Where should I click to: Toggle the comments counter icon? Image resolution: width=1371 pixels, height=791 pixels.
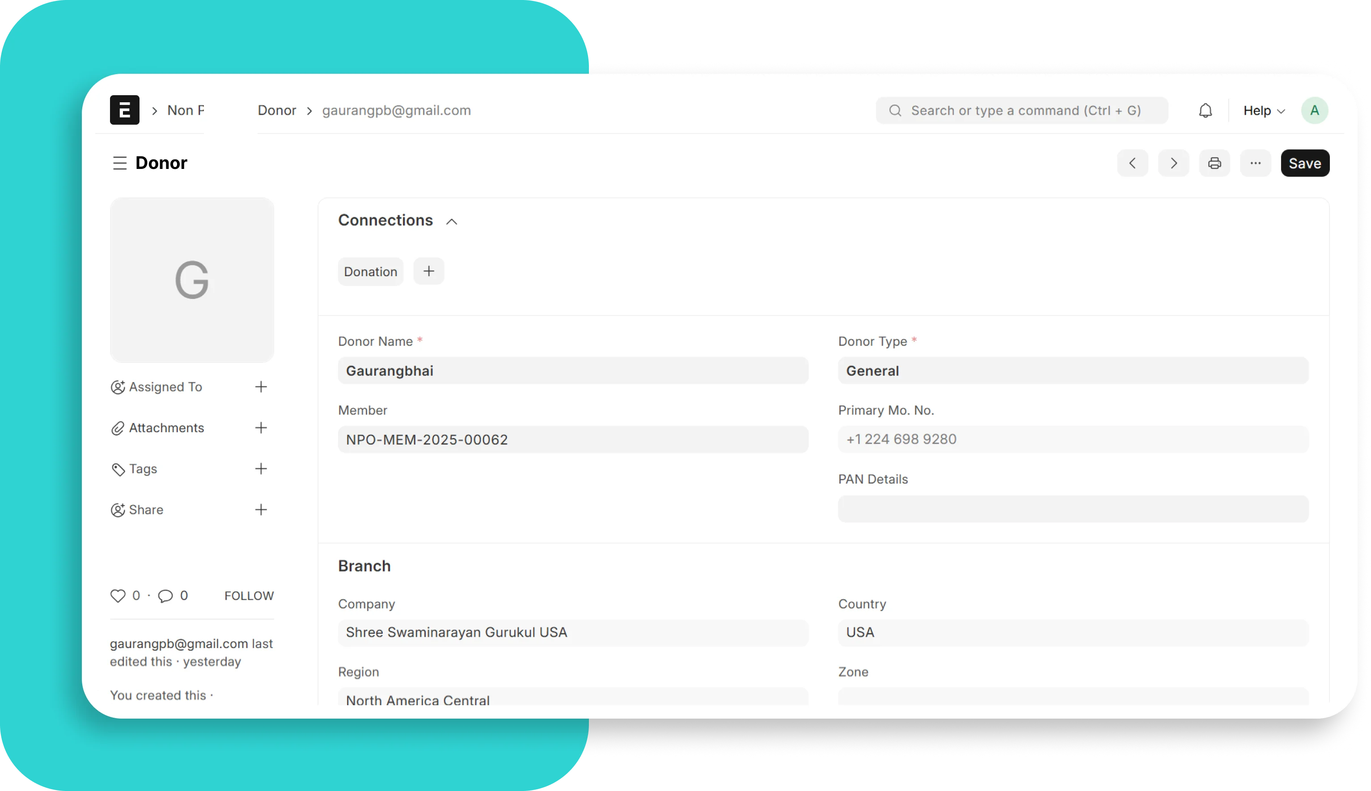pos(166,595)
